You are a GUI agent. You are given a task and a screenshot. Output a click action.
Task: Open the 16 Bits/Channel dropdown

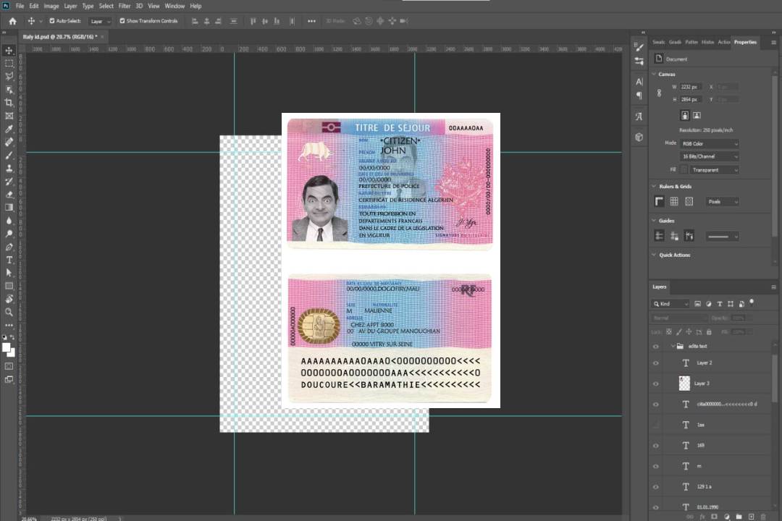[709, 156]
